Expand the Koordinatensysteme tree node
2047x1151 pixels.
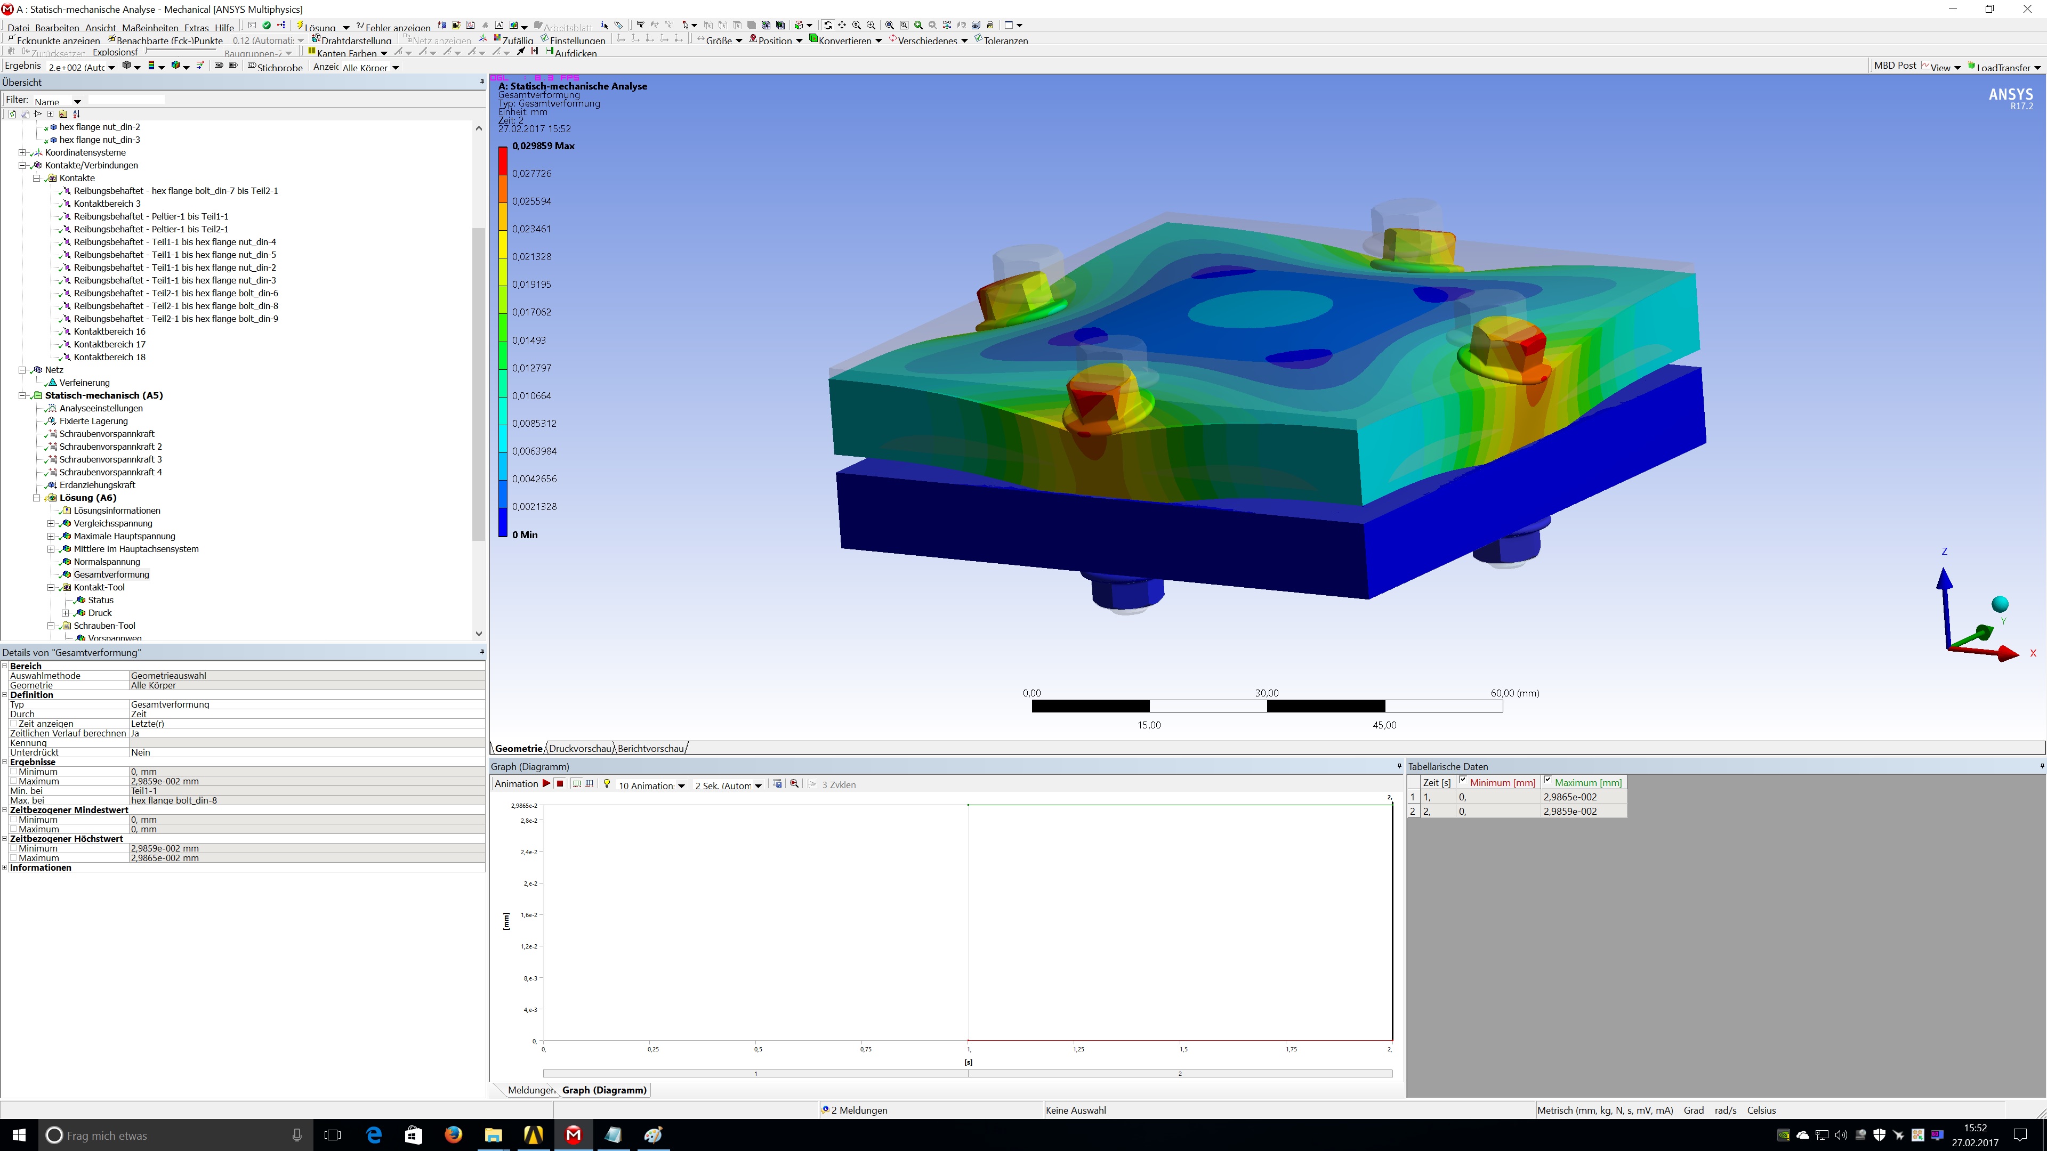22,152
